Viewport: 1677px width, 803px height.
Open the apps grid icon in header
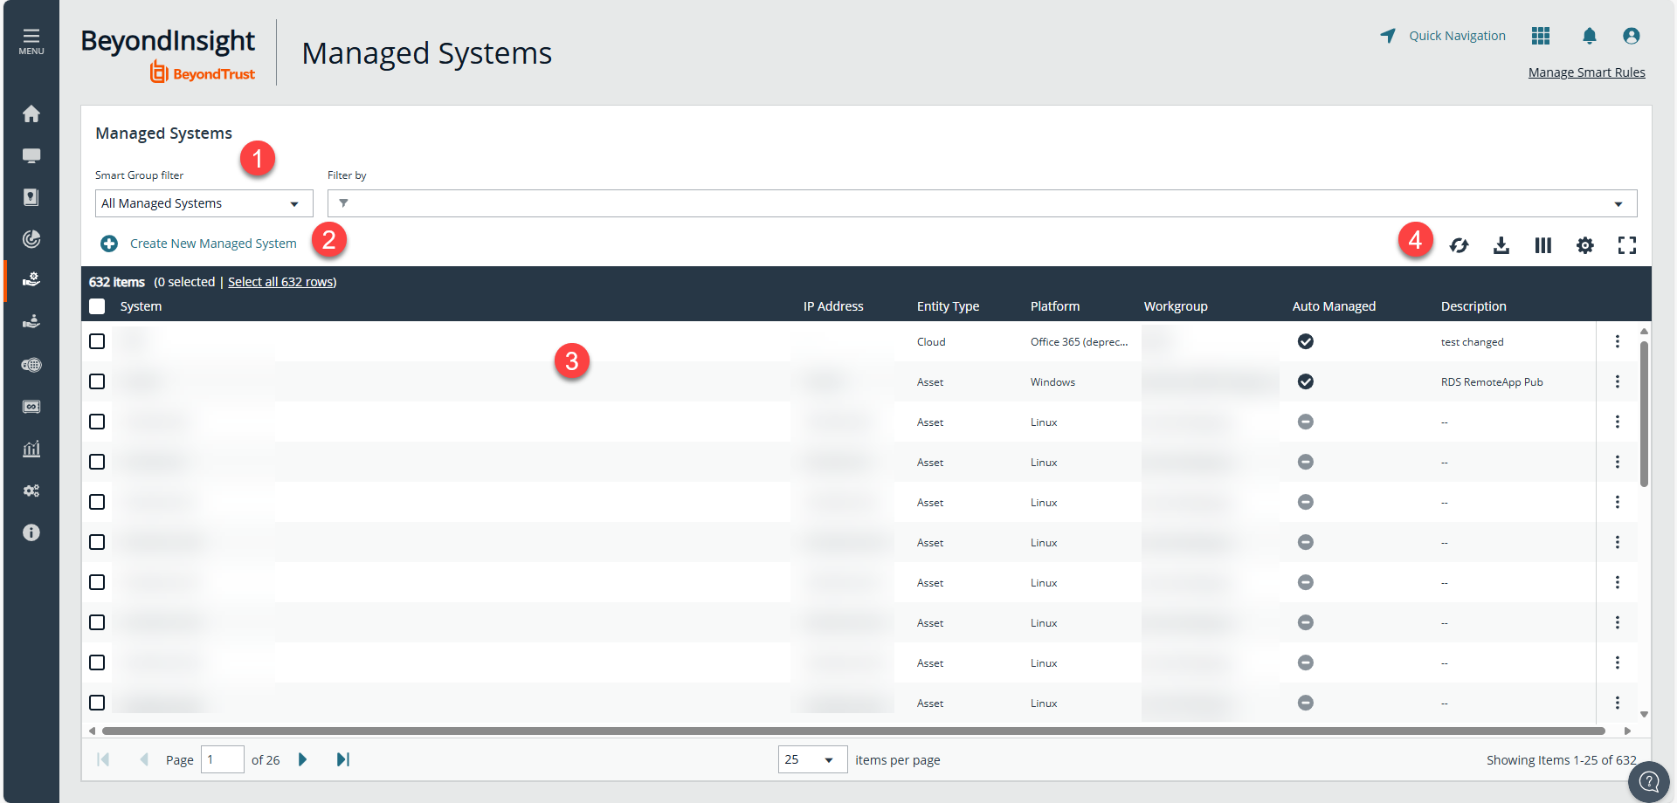click(x=1541, y=36)
